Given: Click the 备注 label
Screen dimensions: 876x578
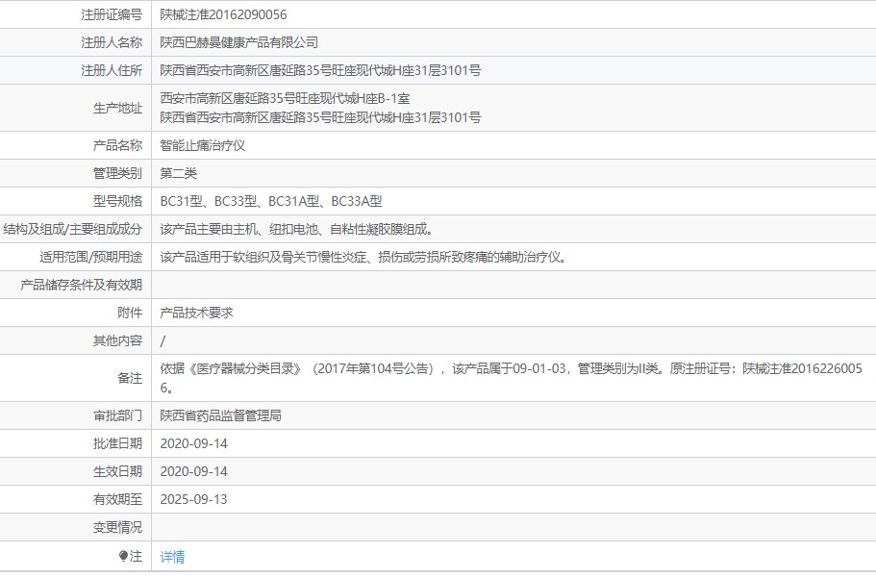Looking at the screenshot, I should (x=130, y=378).
